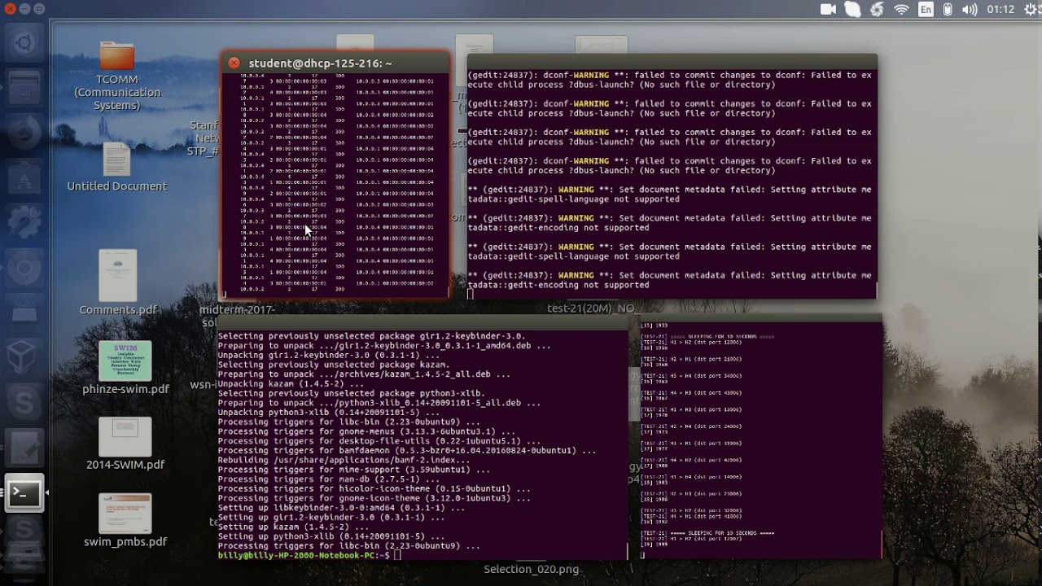Screen dimensions: 1042x586
Task: Select the TCOMM folder on the desktop
Action: pyautogui.click(x=117, y=76)
